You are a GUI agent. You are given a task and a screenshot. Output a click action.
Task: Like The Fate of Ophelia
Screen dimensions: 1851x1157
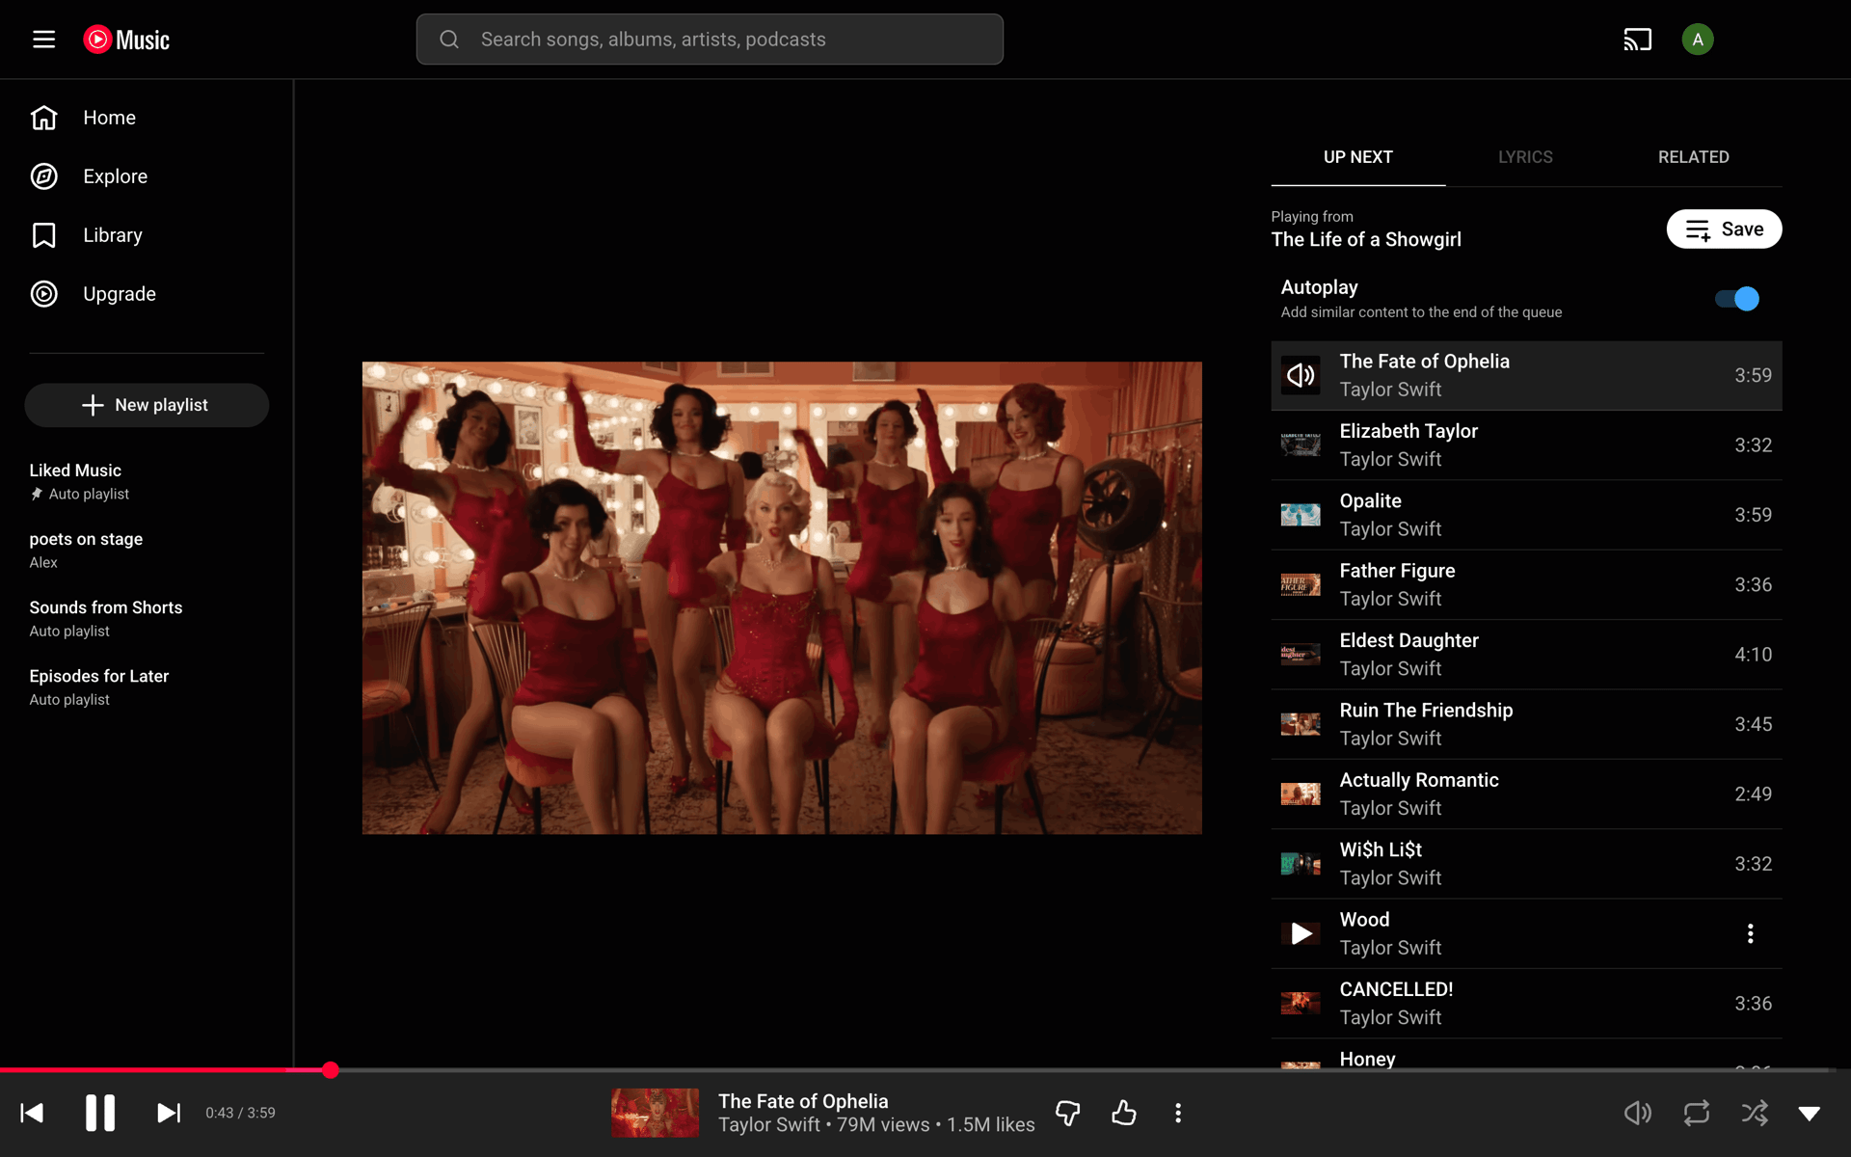1124,1114
